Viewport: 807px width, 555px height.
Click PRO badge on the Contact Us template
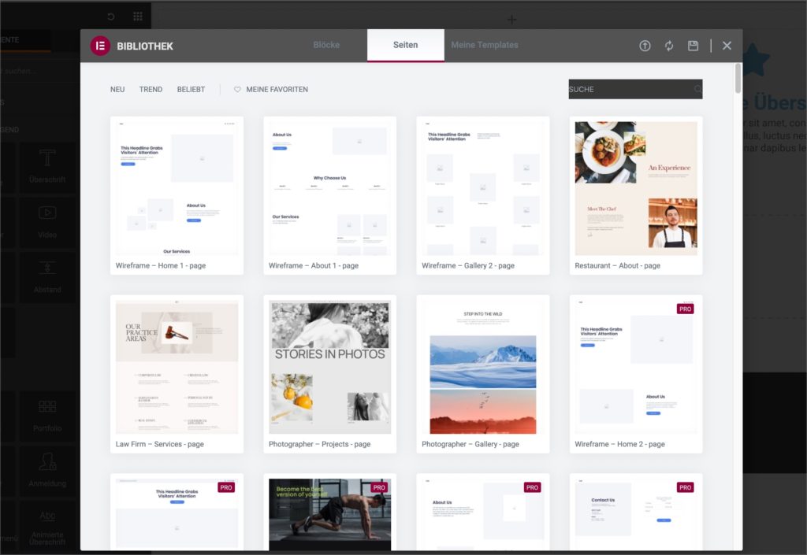tap(685, 487)
